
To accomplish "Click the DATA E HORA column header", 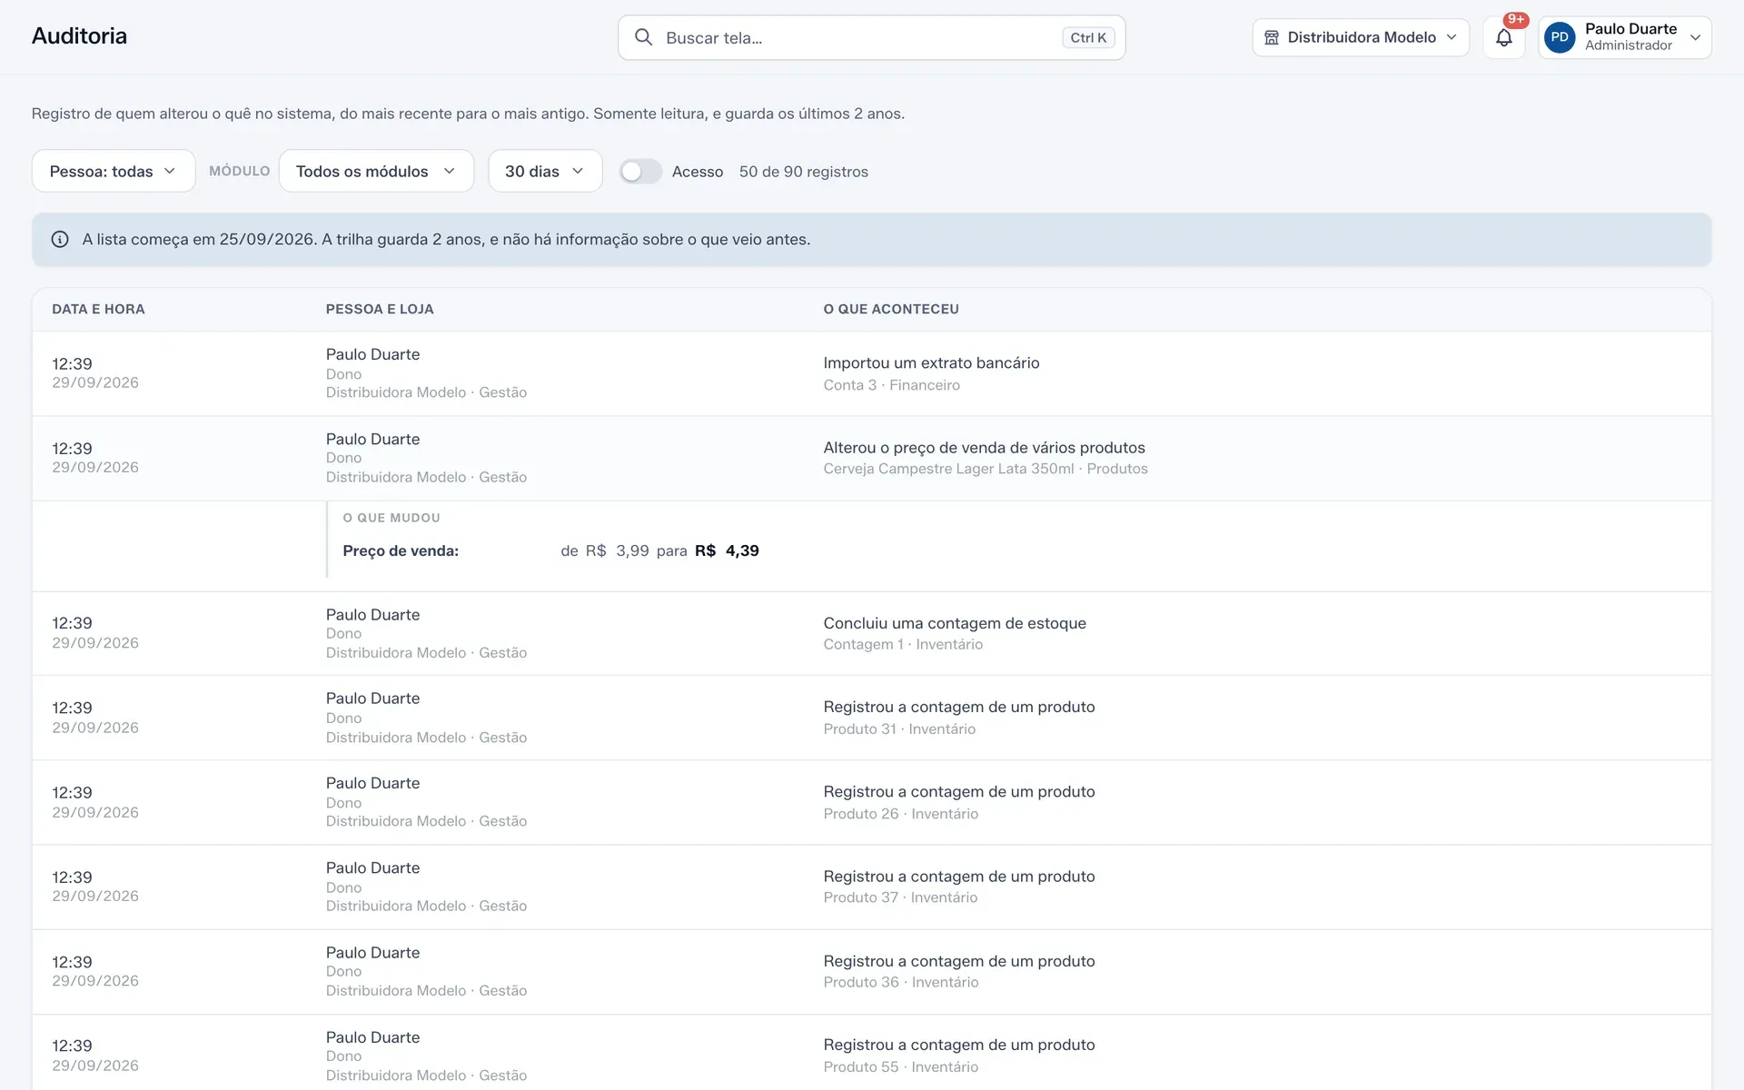I will click(x=98, y=310).
